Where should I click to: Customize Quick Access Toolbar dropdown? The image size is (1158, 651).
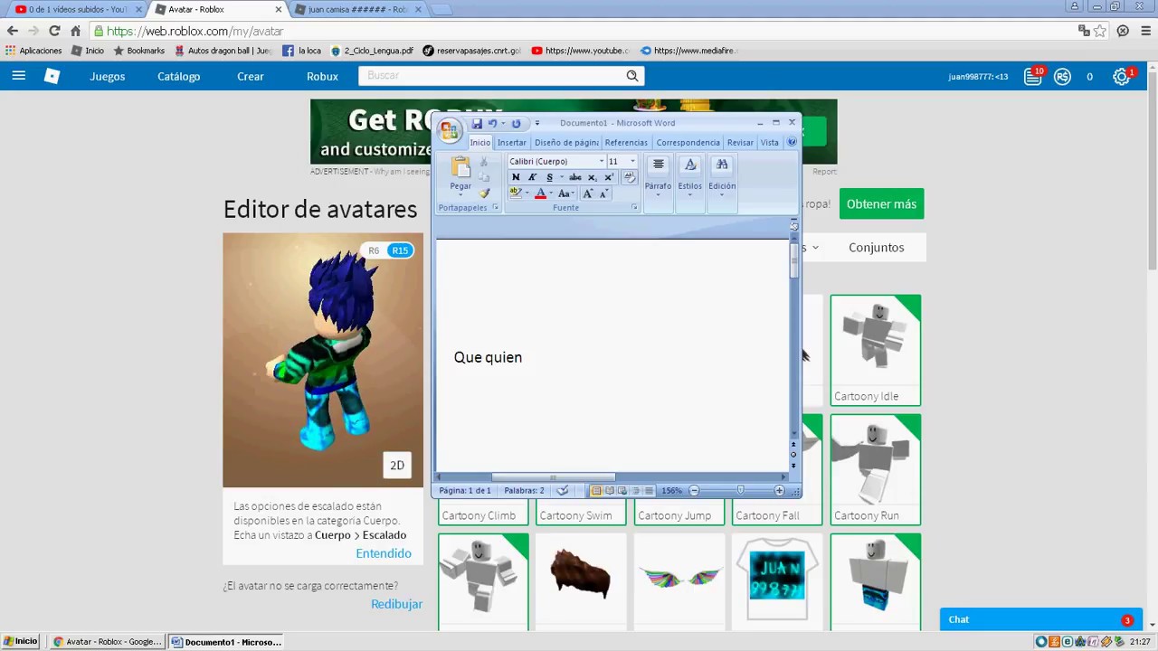click(536, 124)
